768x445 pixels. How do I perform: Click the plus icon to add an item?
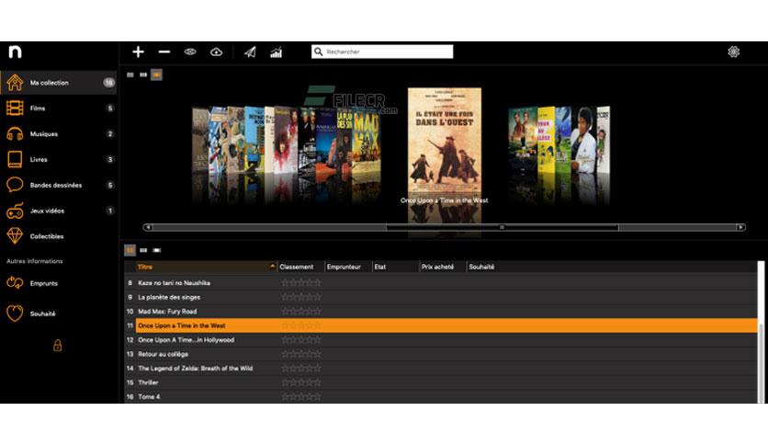click(138, 51)
